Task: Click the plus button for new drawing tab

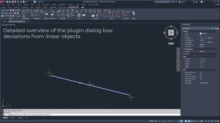Action: 29,21
